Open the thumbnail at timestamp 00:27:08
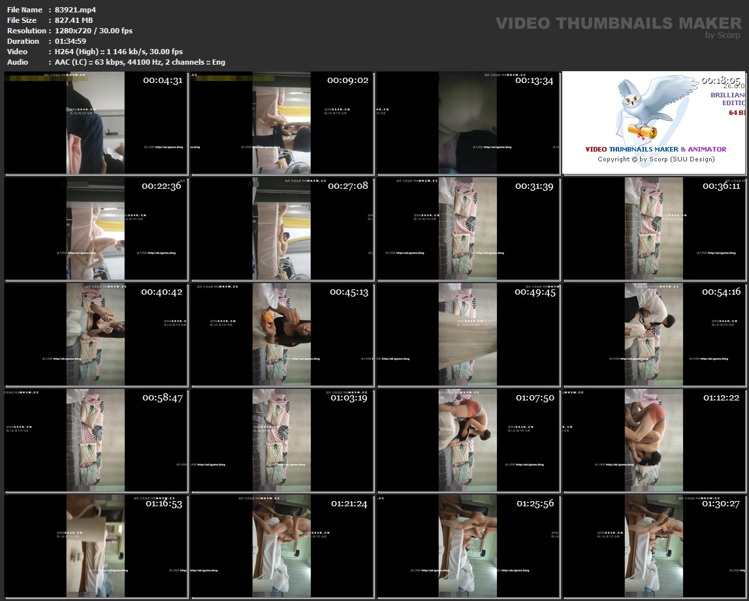This screenshot has width=749, height=601. (x=281, y=229)
